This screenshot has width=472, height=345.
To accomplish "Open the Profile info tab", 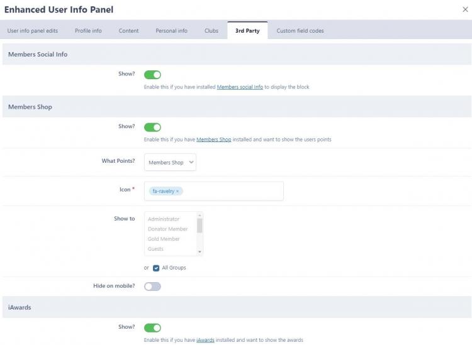I will pyautogui.click(x=88, y=31).
